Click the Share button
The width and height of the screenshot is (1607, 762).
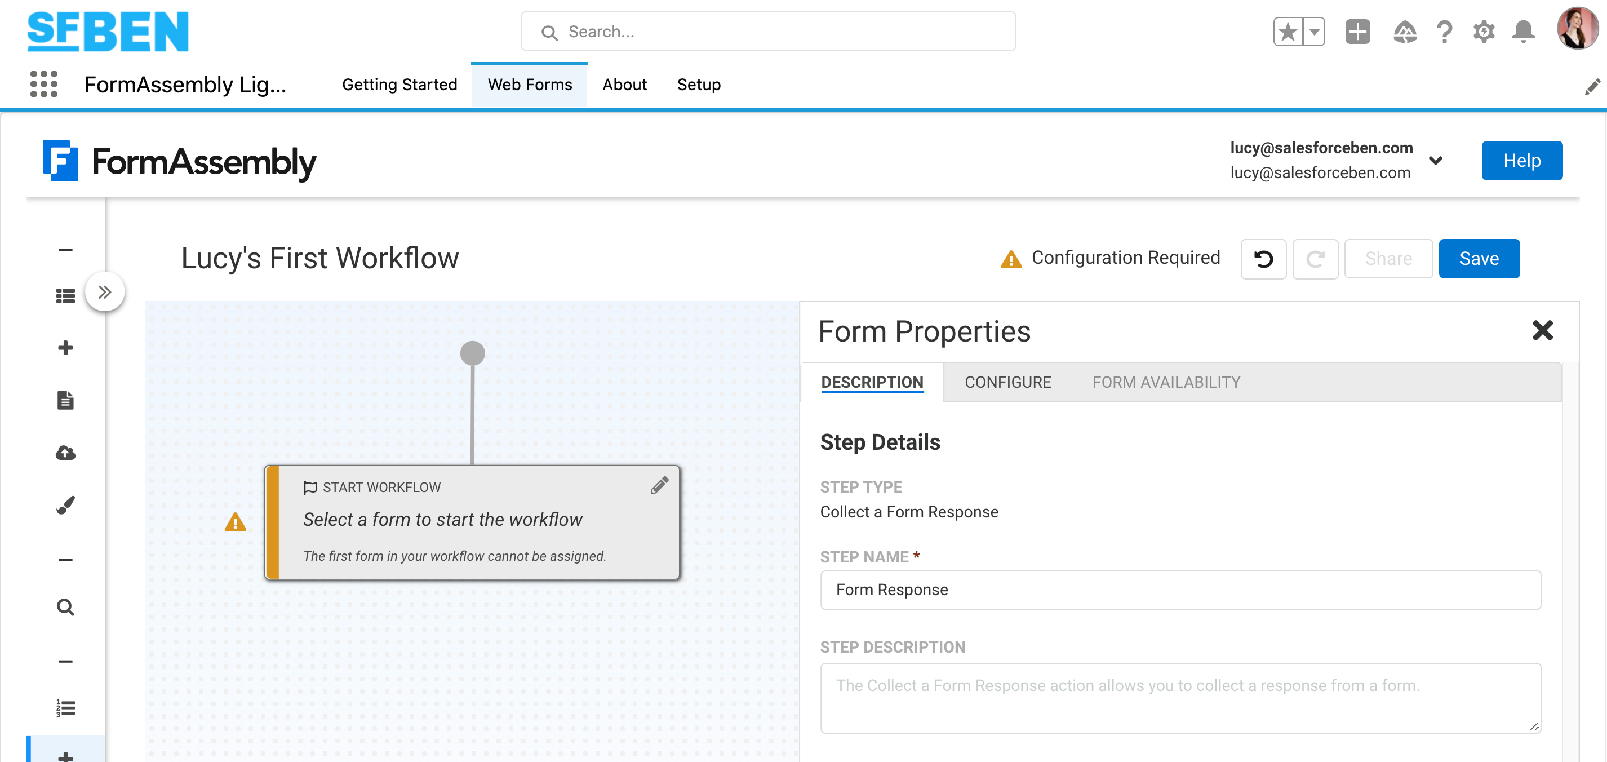click(1388, 258)
